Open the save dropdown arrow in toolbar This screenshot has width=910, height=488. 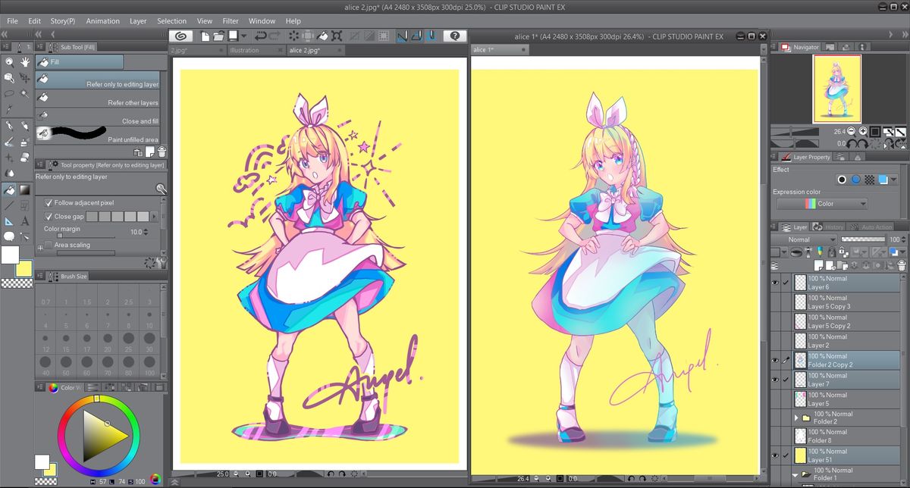[243, 36]
